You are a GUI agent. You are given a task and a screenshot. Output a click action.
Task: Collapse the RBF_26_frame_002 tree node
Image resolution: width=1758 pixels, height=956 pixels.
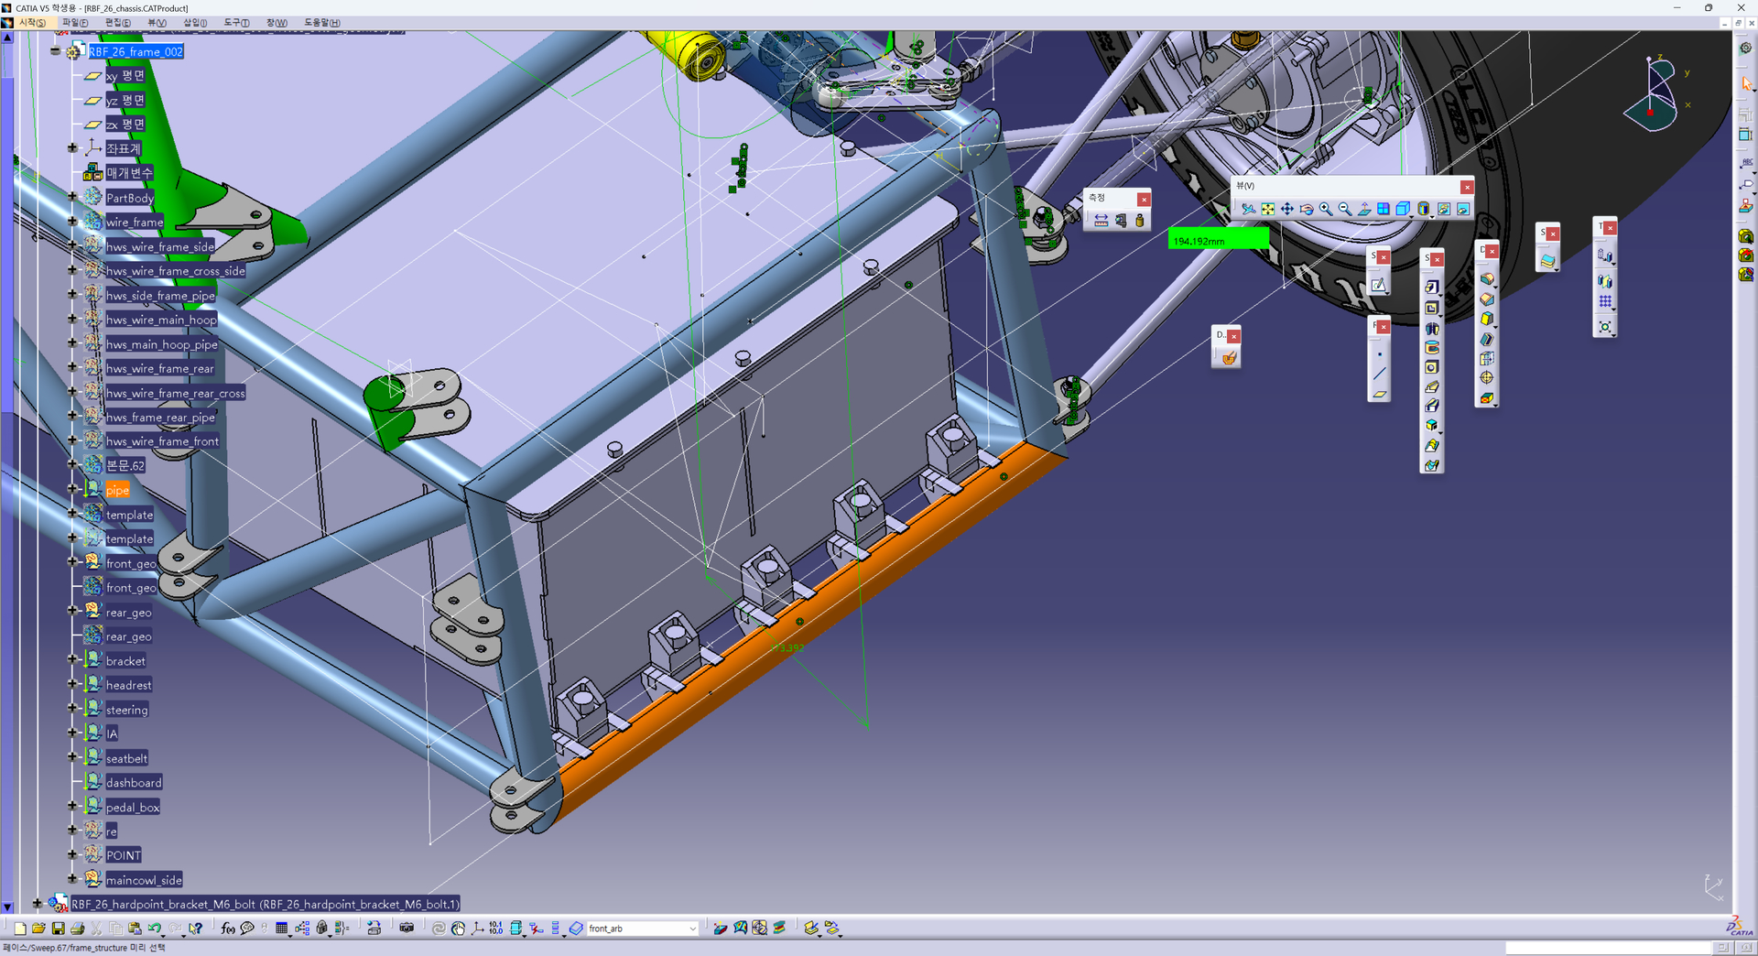coord(56,52)
